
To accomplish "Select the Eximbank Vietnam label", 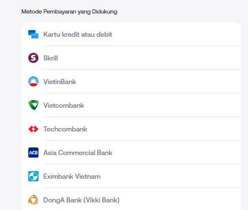I will point(72,176).
